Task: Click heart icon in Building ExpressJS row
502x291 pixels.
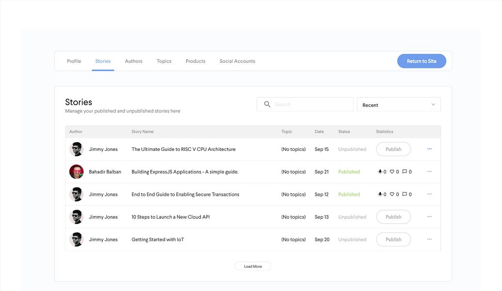Action: click(x=392, y=172)
